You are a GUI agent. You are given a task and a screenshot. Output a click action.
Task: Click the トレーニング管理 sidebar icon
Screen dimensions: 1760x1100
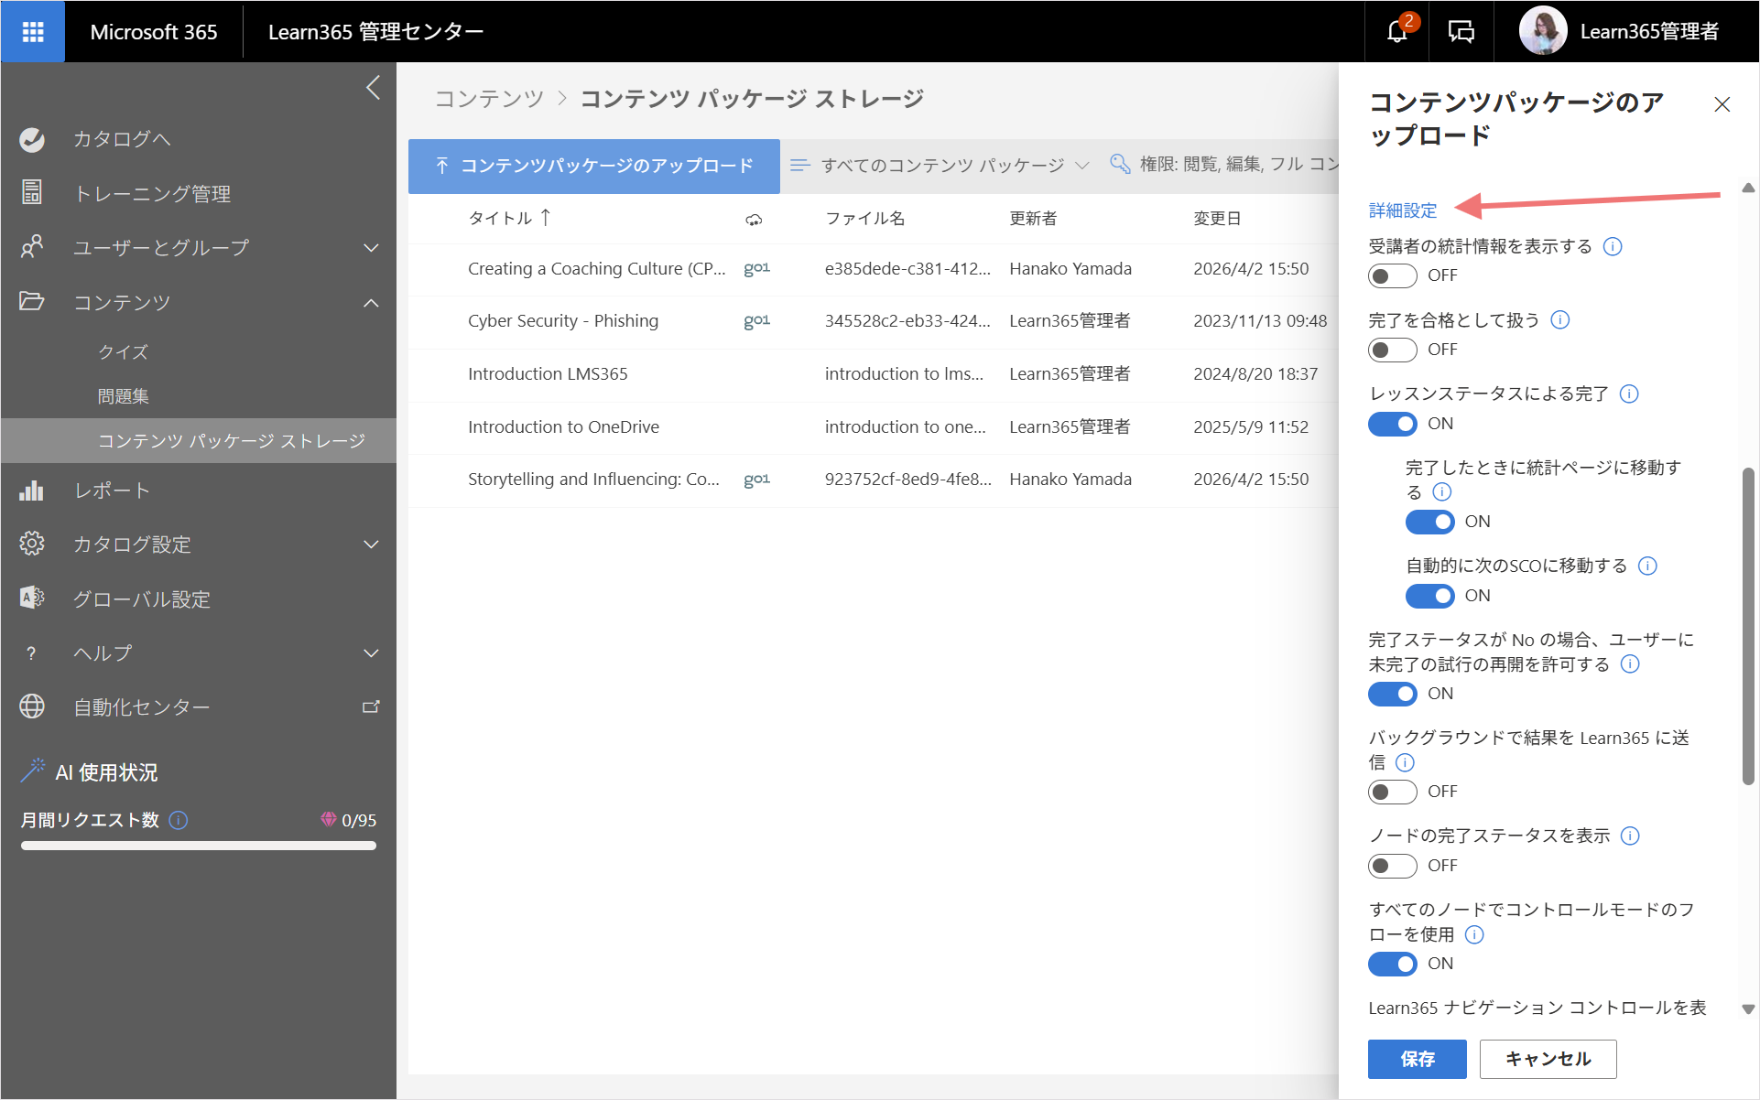pyautogui.click(x=32, y=192)
